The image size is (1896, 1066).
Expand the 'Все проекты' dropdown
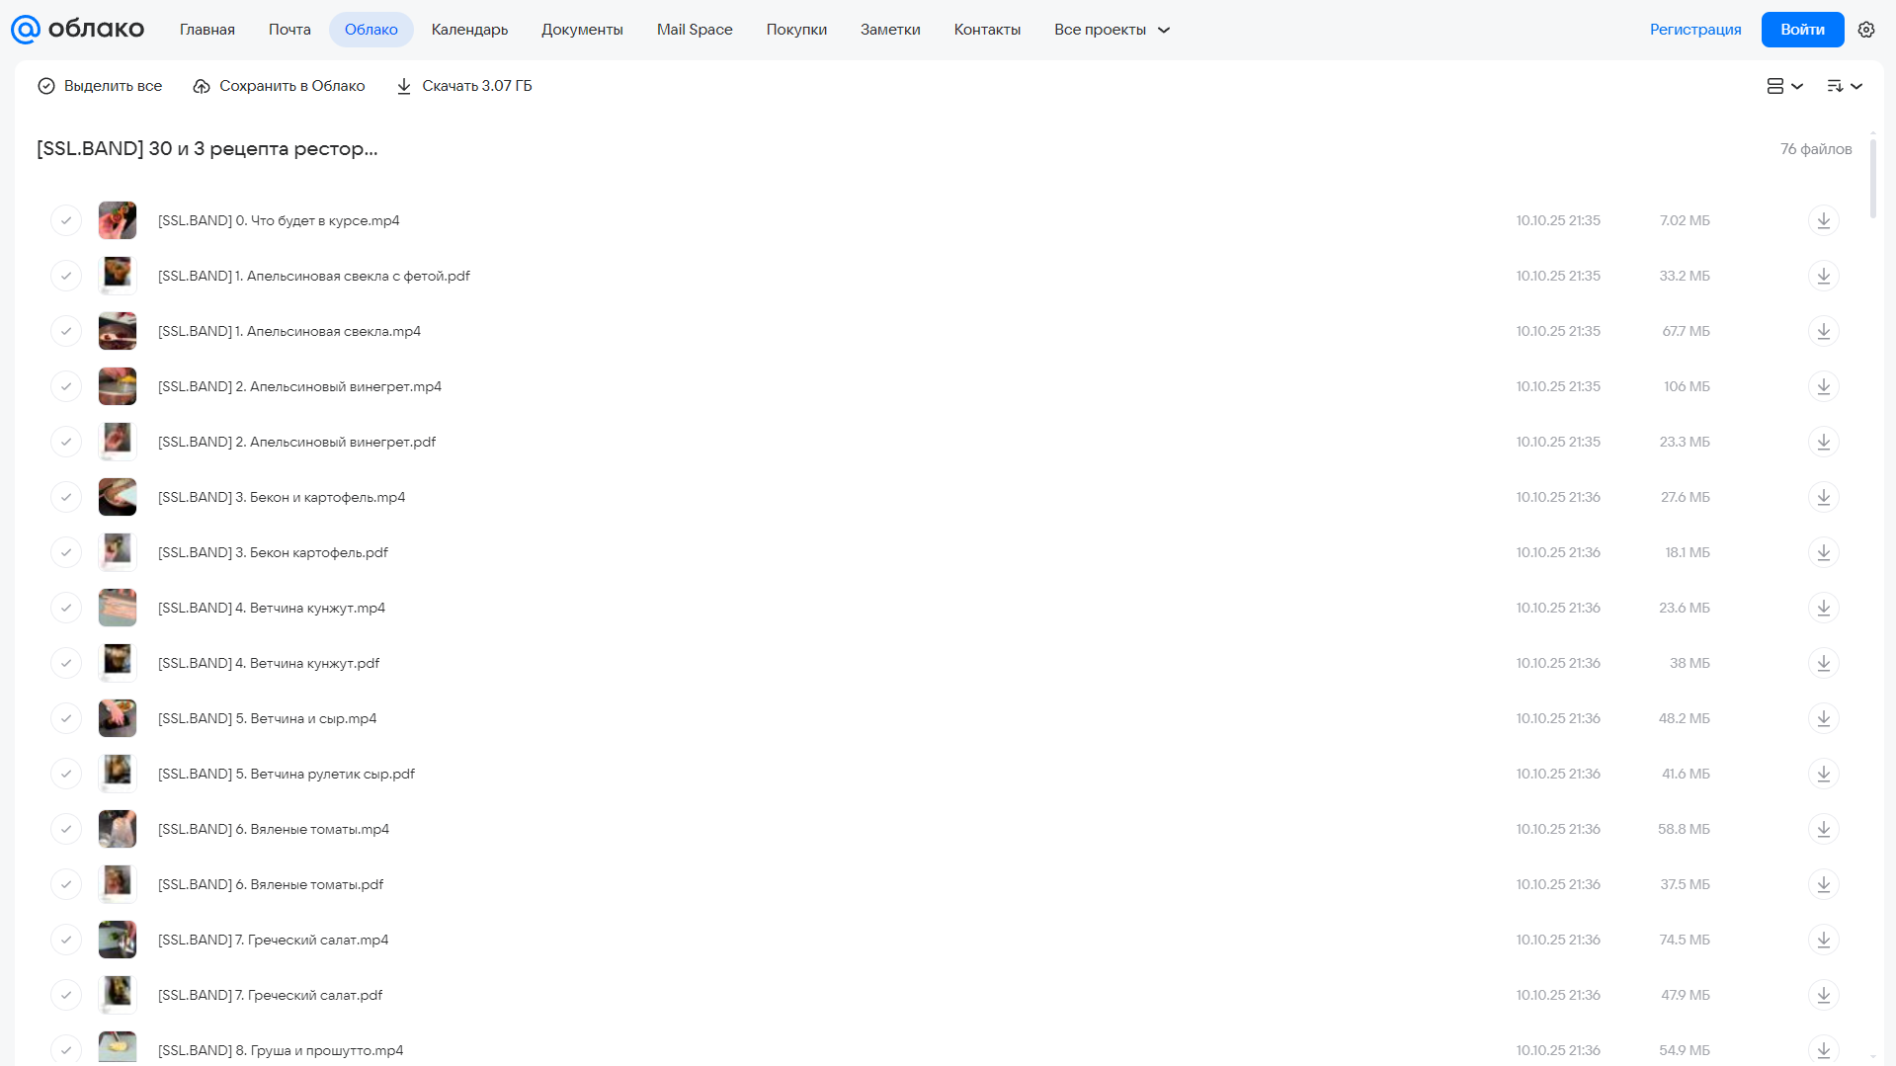1112,30
